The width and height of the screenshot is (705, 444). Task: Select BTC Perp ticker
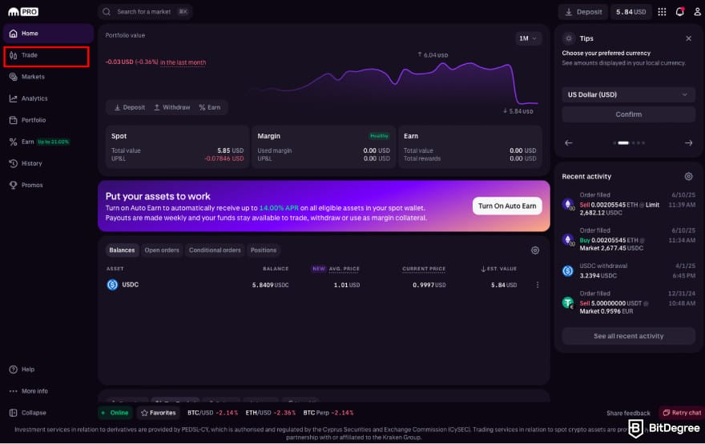tap(328, 413)
